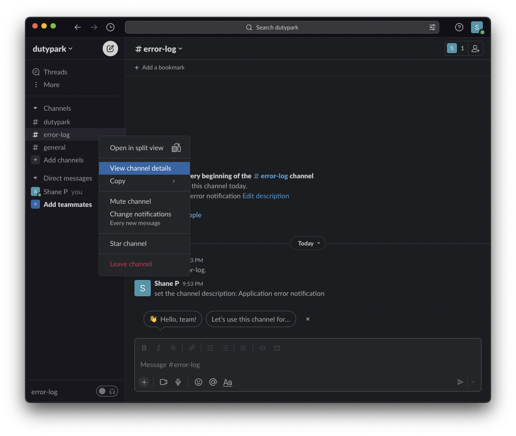The height and width of the screenshot is (436, 516).
Task: Choose Mute channel
Action: (x=144, y=201)
